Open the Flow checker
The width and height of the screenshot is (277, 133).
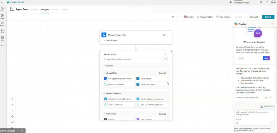click(223, 17)
